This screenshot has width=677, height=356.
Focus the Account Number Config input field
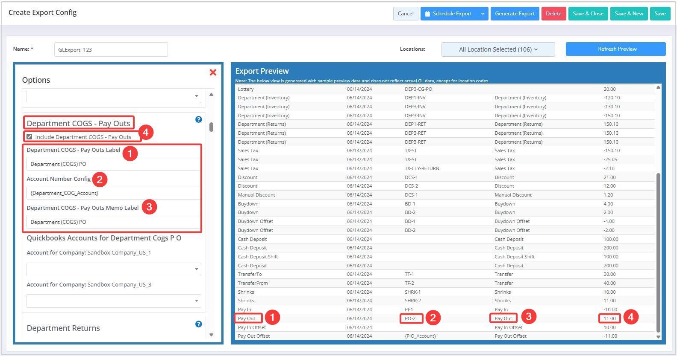coord(113,193)
